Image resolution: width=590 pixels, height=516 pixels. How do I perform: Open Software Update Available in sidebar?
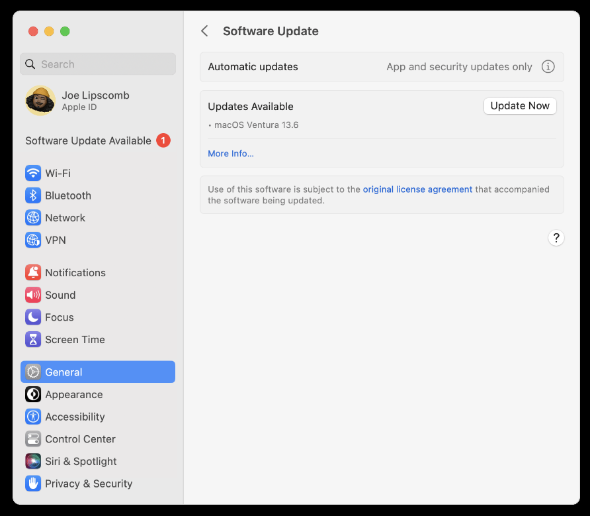tap(98, 140)
